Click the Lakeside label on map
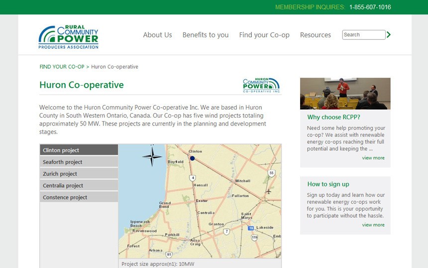 [x=265, y=227]
